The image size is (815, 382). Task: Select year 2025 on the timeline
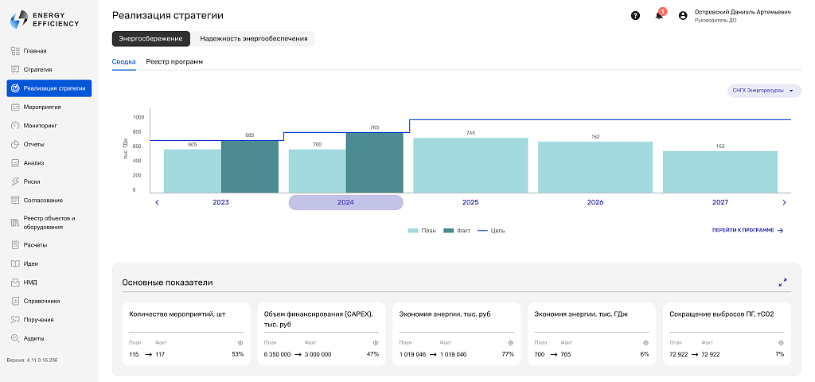point(470,203)
